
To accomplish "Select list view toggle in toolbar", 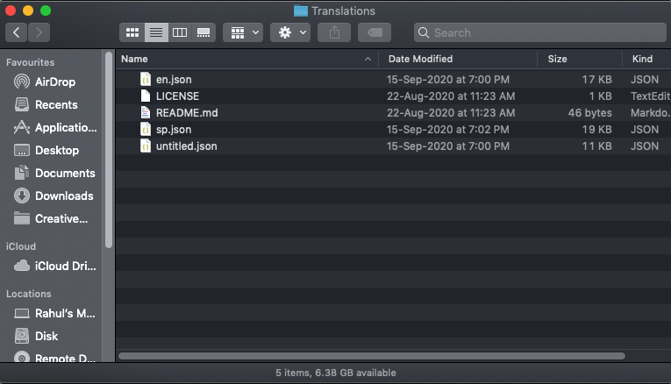I will tap(156, 32).
